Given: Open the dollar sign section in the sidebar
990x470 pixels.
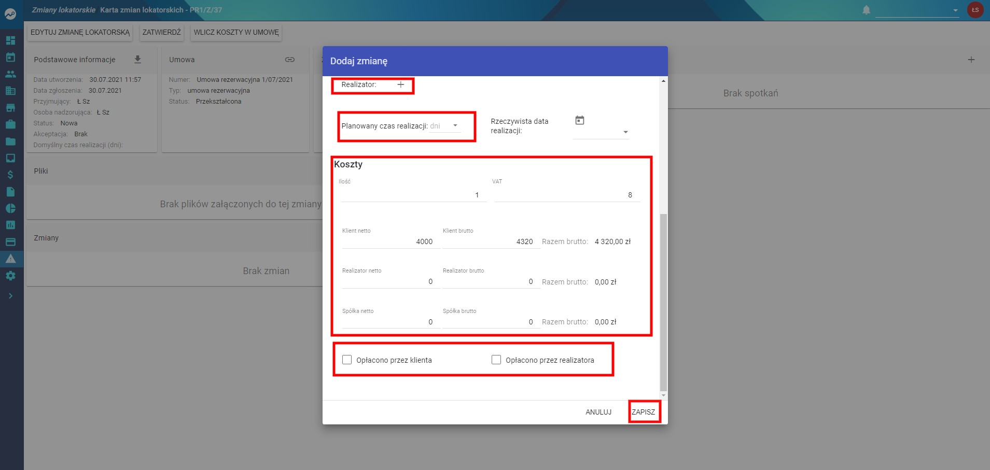Looking at the screenshot, I should (10, 175).
